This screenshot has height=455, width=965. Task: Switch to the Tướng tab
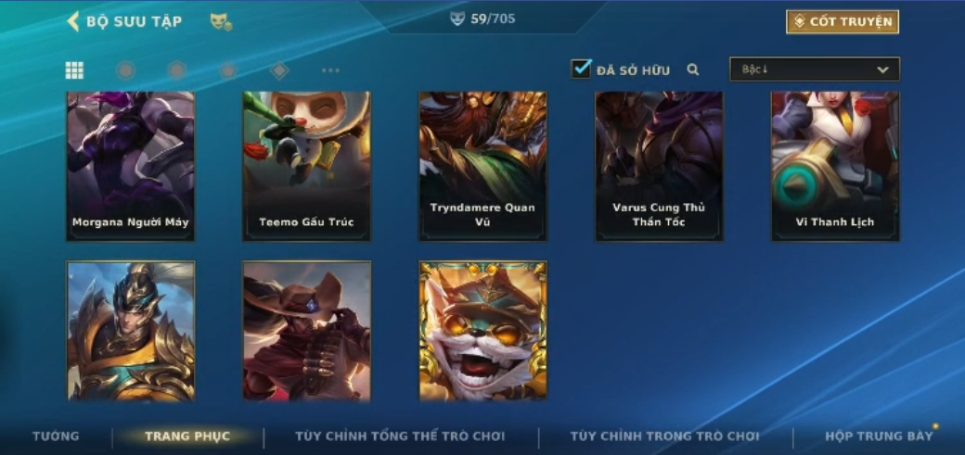(x=56, y=436)
